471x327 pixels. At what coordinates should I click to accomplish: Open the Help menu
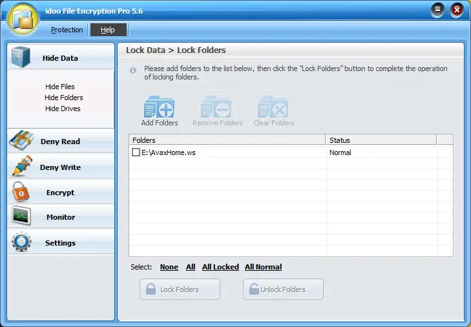(108, 30)
